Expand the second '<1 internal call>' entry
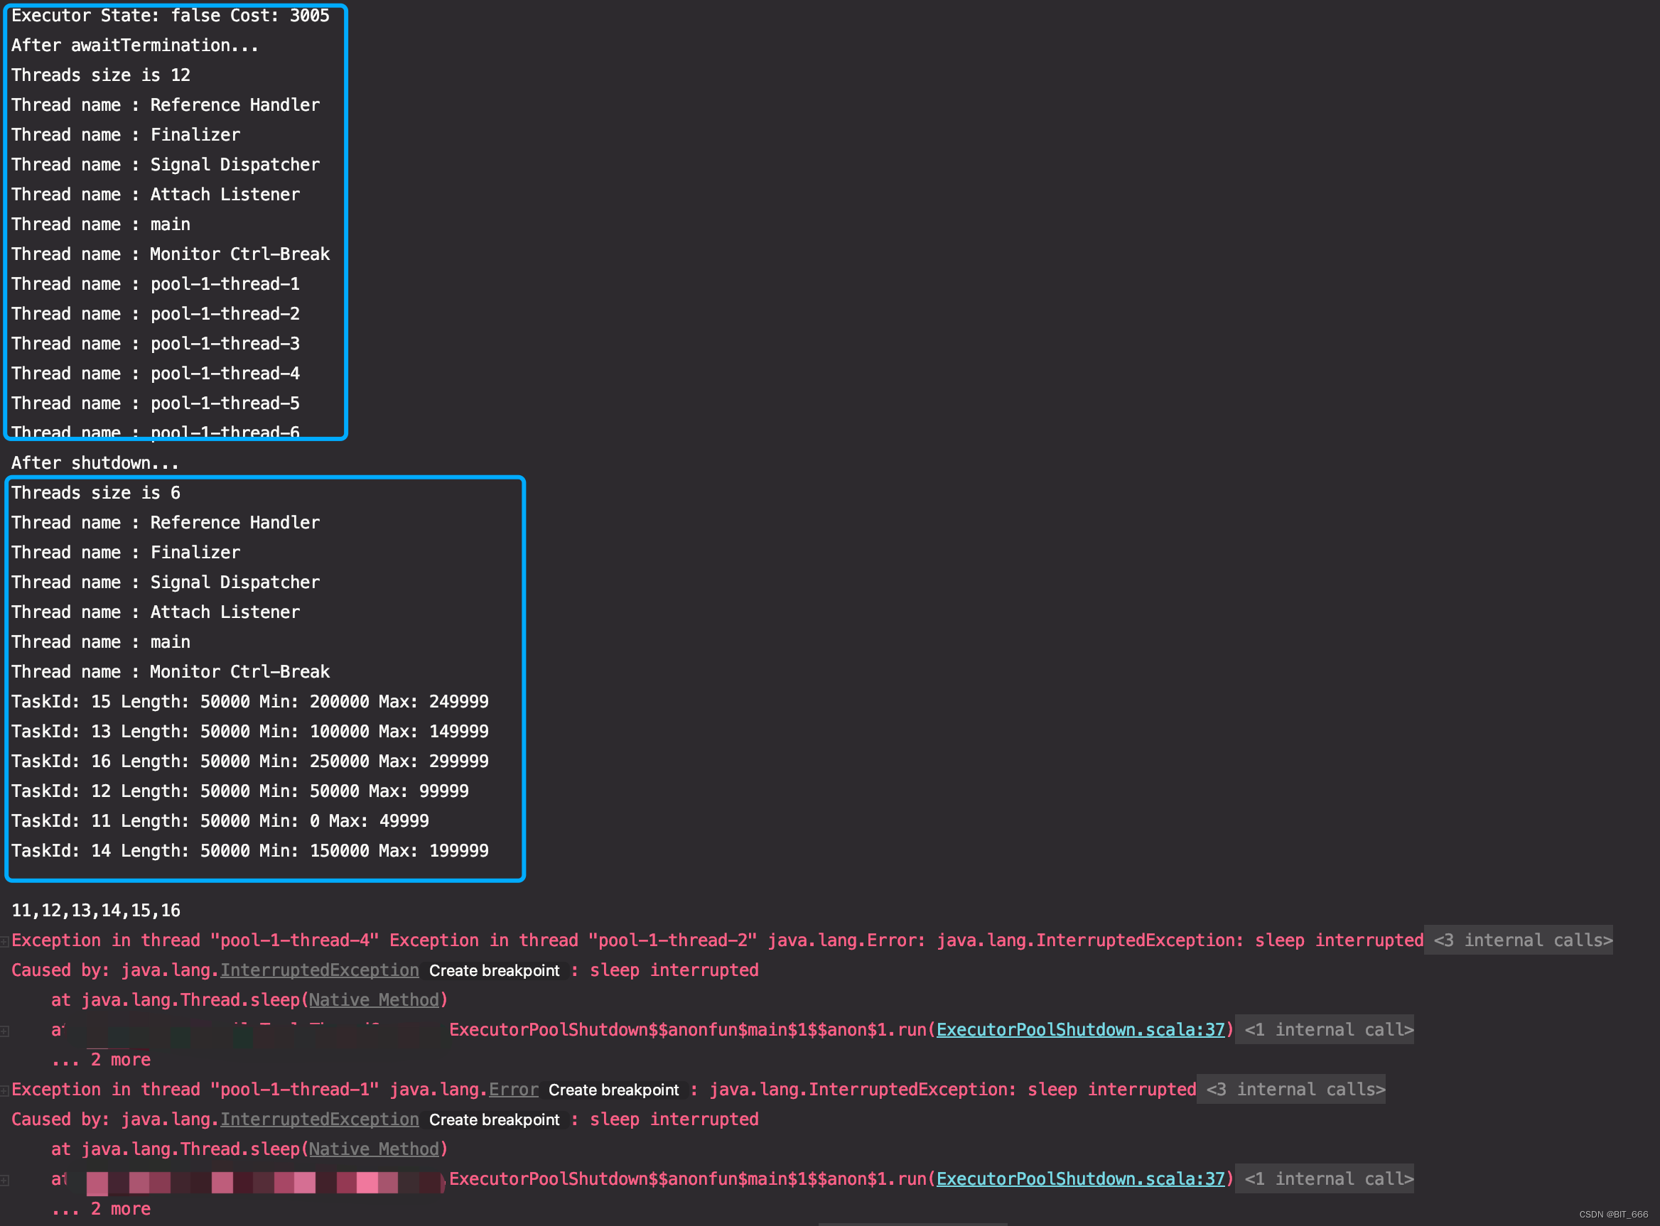This screenshot has height=1226, width=1660. click(x=1325, y=1179)
